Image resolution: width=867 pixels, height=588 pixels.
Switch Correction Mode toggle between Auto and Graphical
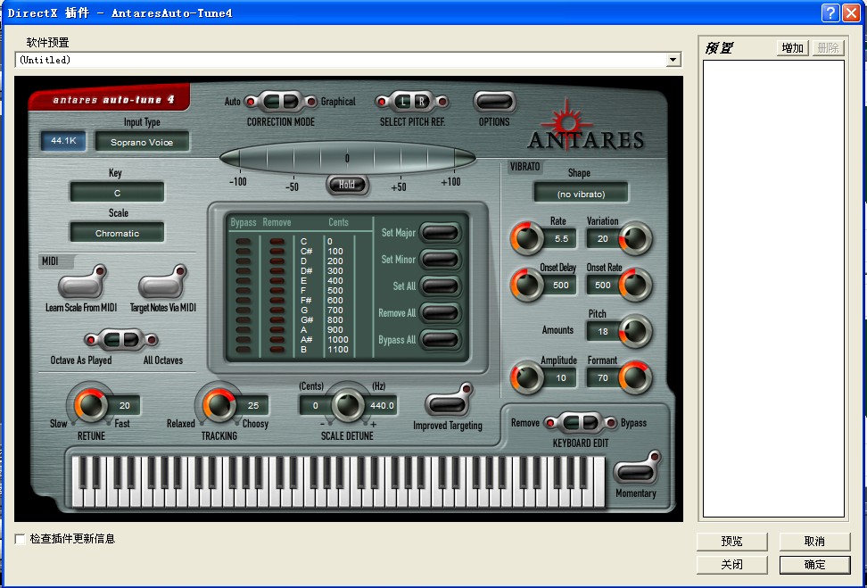tap(281, 102)
